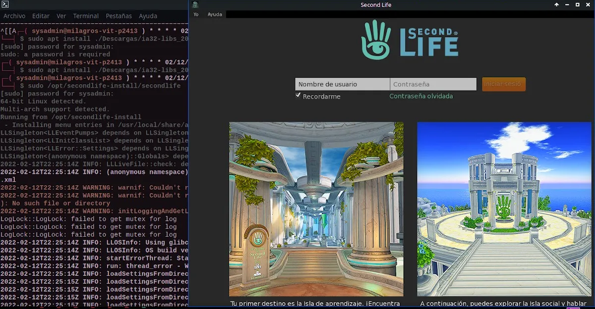Click the 'No such file or directory' line
This screenshot has width=595, height=309.
coord(55,203)
